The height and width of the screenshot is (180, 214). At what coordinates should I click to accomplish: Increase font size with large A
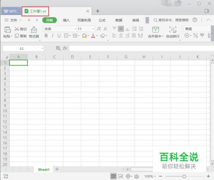tap(99, 29)
